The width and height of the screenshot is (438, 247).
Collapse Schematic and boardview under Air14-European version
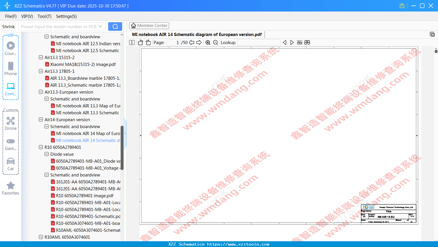[x=47, y=126]
